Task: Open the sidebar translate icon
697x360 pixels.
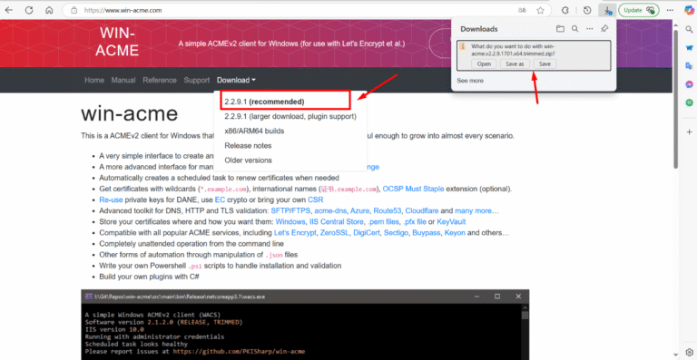Action: click(689, 65)
